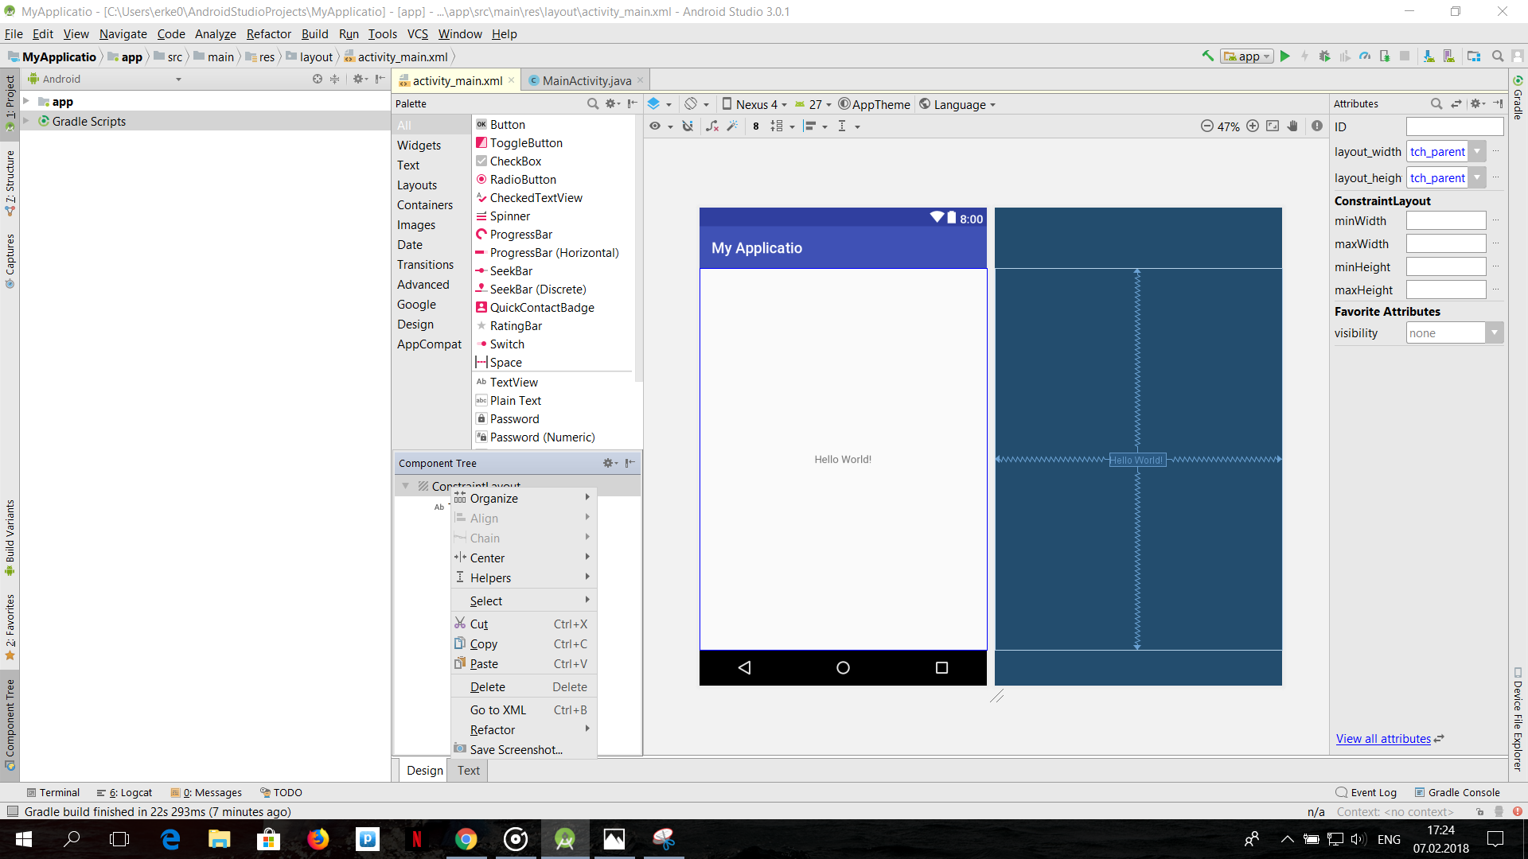Viewport: 1528px width, 859px height.
Task: Toggle the Pan hand tool
Action: 1292,126
